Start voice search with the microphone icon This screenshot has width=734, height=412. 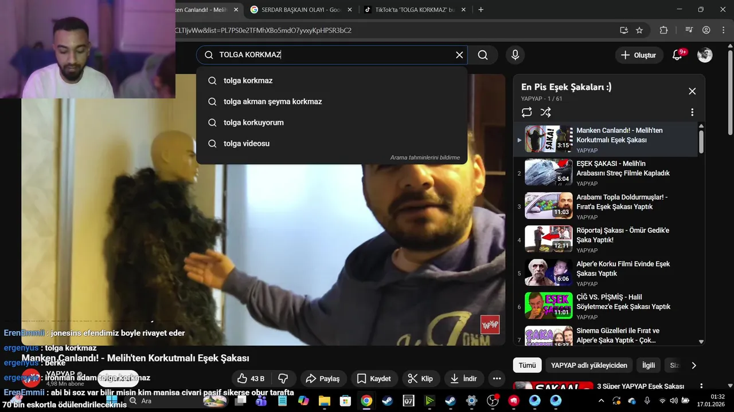tap(515, 55)
